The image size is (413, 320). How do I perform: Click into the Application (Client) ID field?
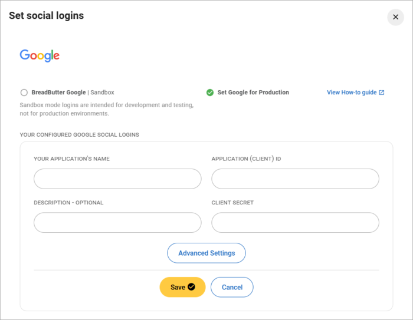click(x=295, y=179)
